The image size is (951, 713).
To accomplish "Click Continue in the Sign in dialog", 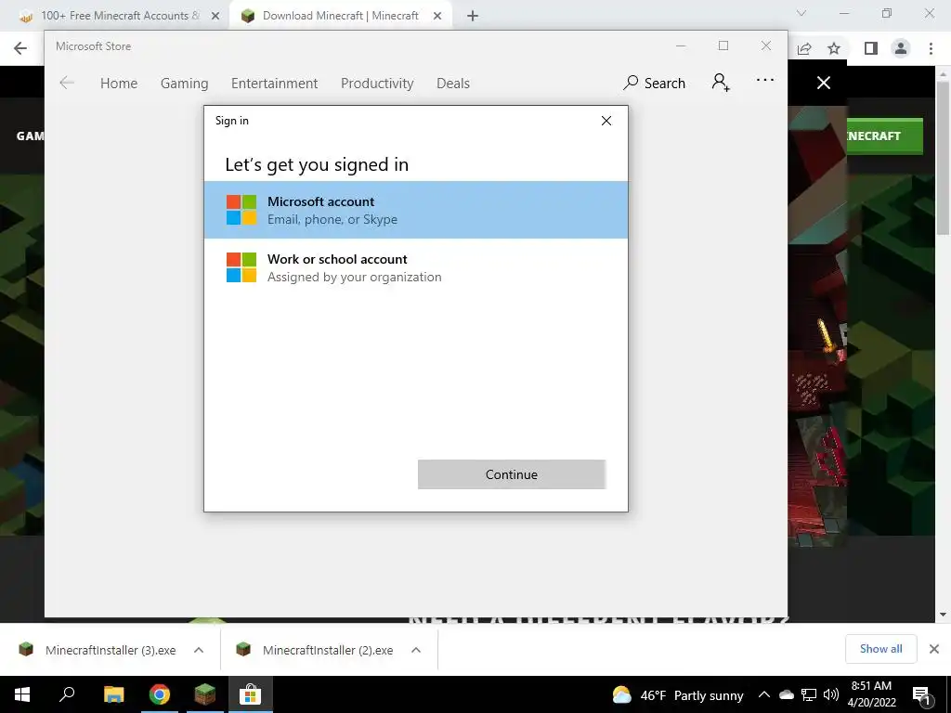I will click(512, 474).
